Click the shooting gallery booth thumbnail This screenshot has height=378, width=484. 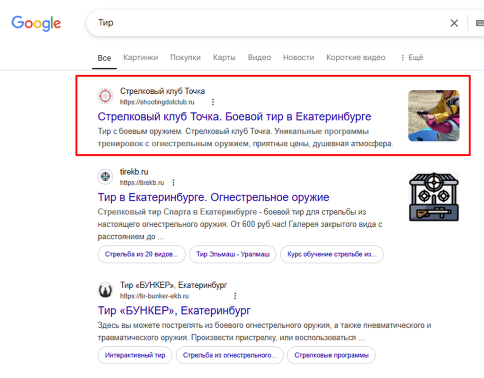point(434,197)
